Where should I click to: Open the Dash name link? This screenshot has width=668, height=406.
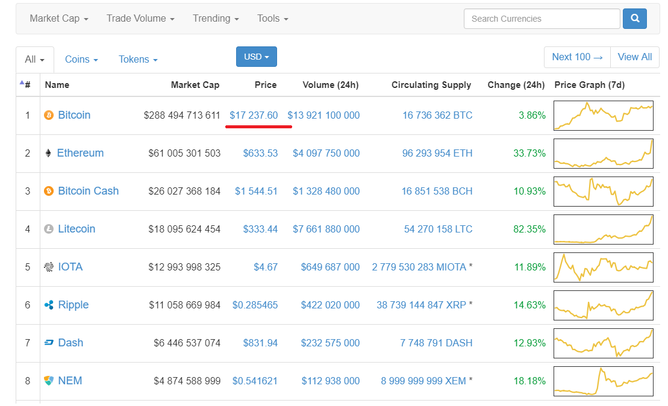(x=70, y=343)
